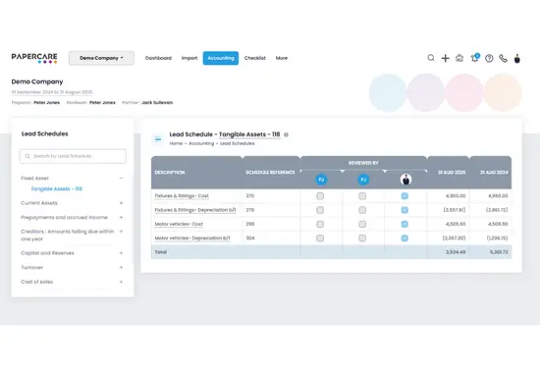
Task: Uncheck partner checkbox for Motor vehicles- Cost
Action: point(405,224)
